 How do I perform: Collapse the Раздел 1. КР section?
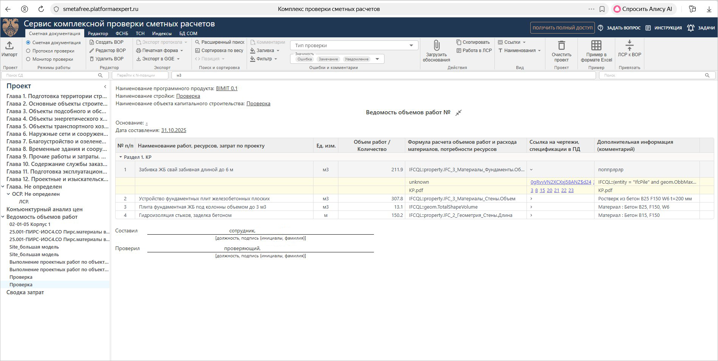121,157
